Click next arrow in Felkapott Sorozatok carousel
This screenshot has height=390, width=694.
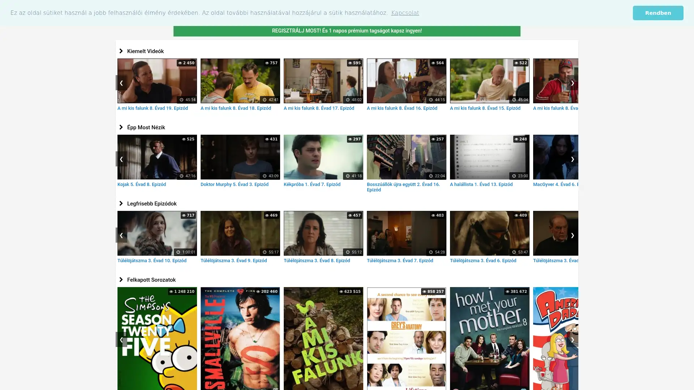(572, 339)
